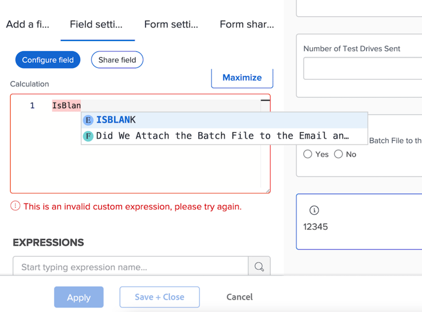The width and height of the screenshot is (422, 312).
Task: Go to the Form sharing tab
Action: pyautogui.click(x=246, y=24)
